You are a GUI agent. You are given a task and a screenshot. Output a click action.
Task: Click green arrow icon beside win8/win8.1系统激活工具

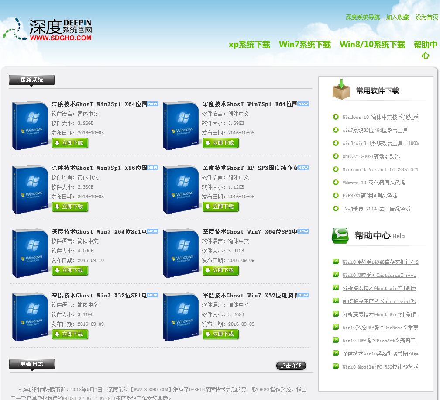(x=336, y=143)
